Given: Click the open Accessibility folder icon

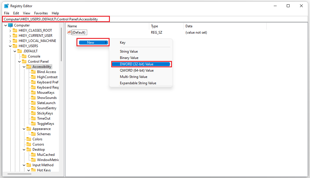Looking at the screenshot, I should pos(29,67).
